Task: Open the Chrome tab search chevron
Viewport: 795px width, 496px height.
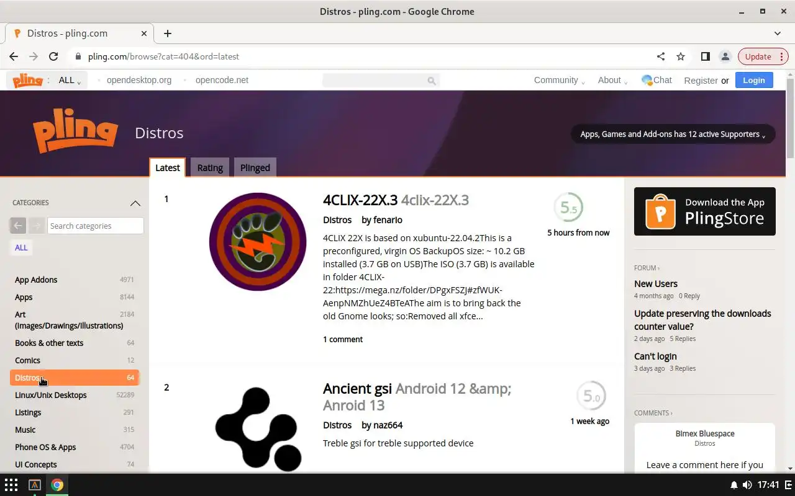Action: pyautogui.click(x=778, y=33)
